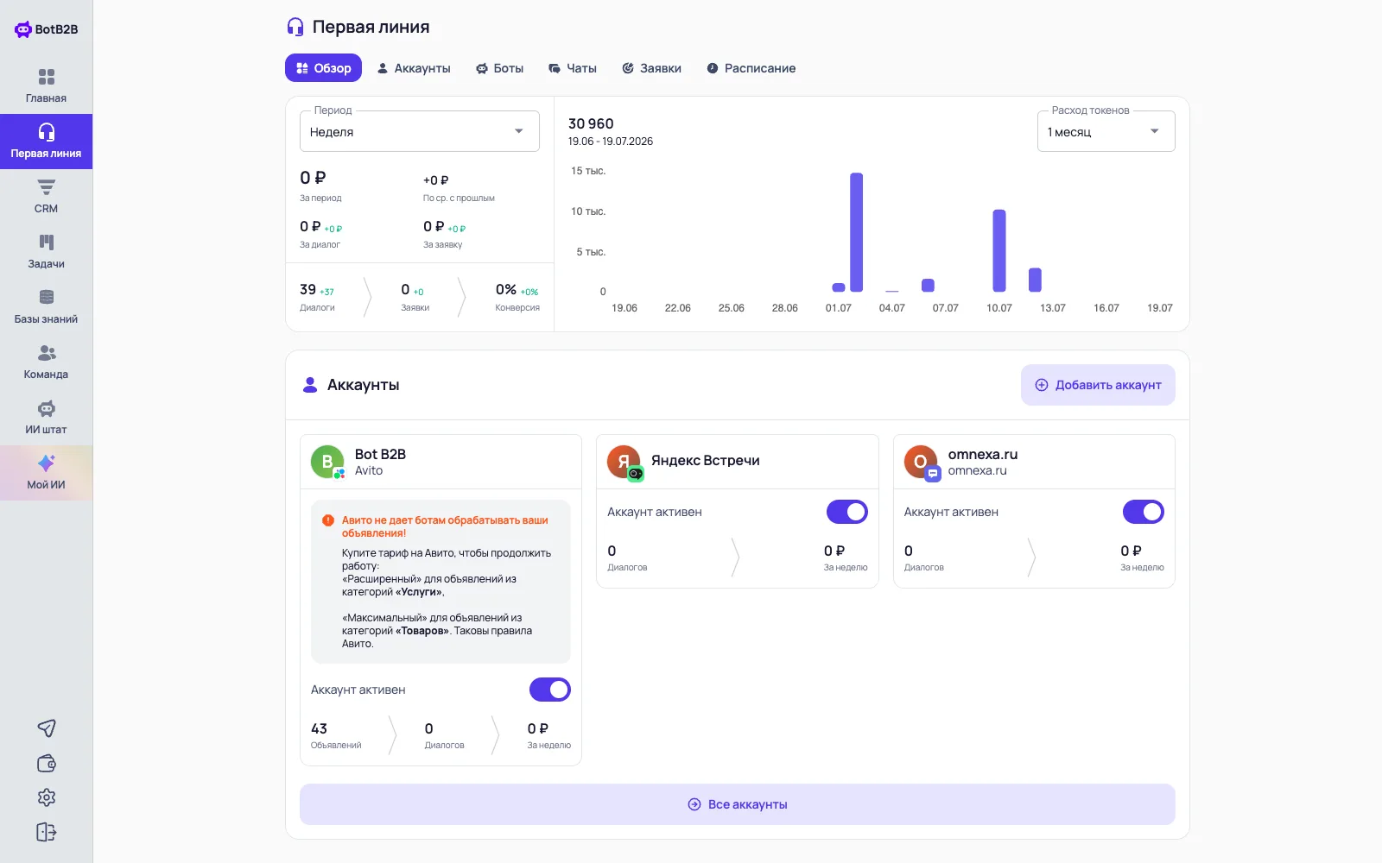The width and height of the screenshot is (1382, 863).
Task: Turn off omnexa.ru account active switch
Action: pyautogui.click(x=1144, y=512)
